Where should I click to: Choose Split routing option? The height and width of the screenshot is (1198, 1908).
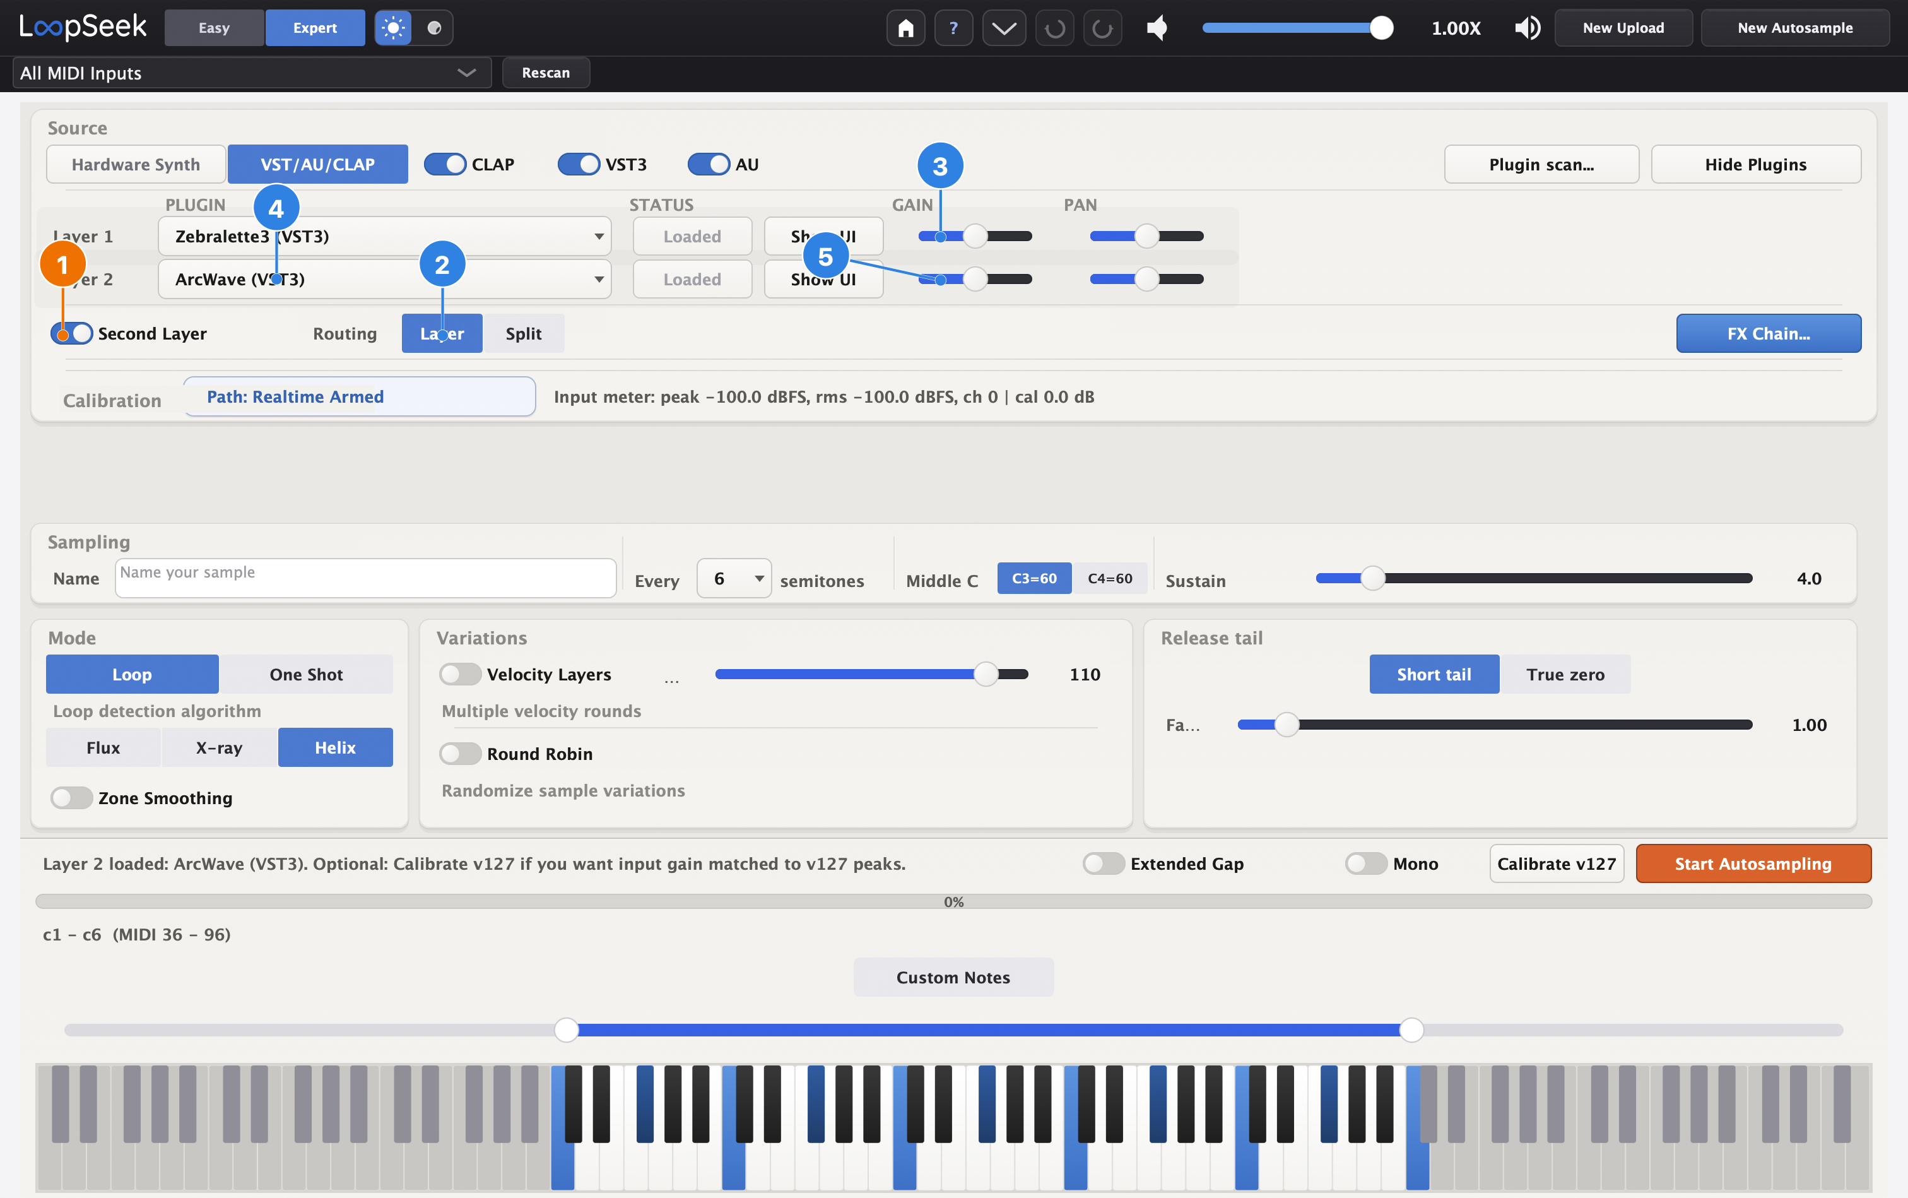coord(524,333)
